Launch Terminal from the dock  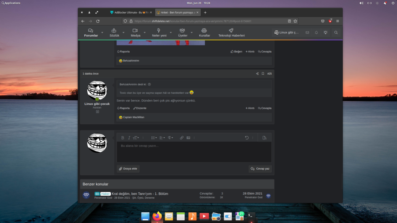coord(251,216)
